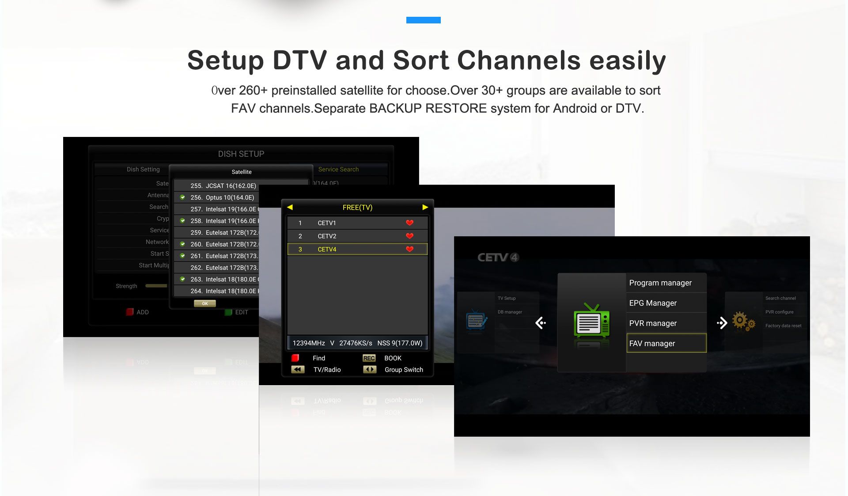
Task: Expand Dish Setting dropdown menu
Action: coord(144,170)
